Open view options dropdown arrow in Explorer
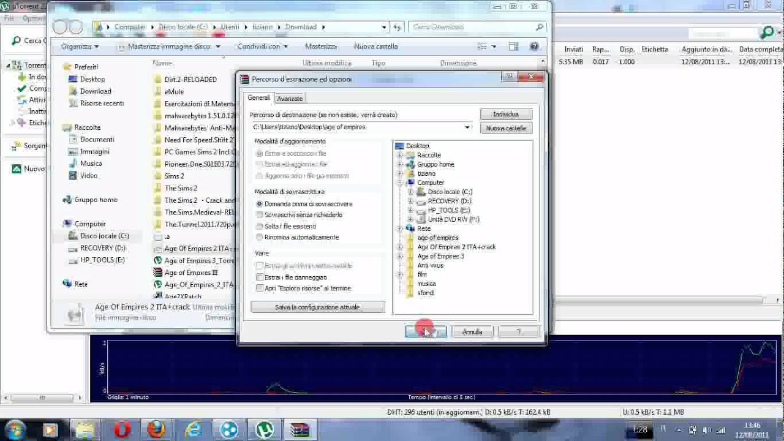784x441 pixels. tap(494, 47)
